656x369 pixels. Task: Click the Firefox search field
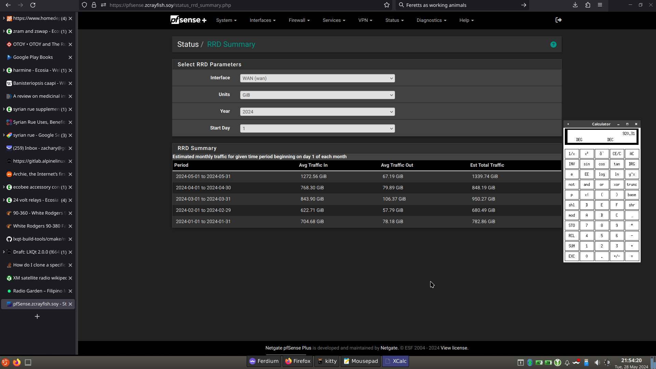click(461, 5)
